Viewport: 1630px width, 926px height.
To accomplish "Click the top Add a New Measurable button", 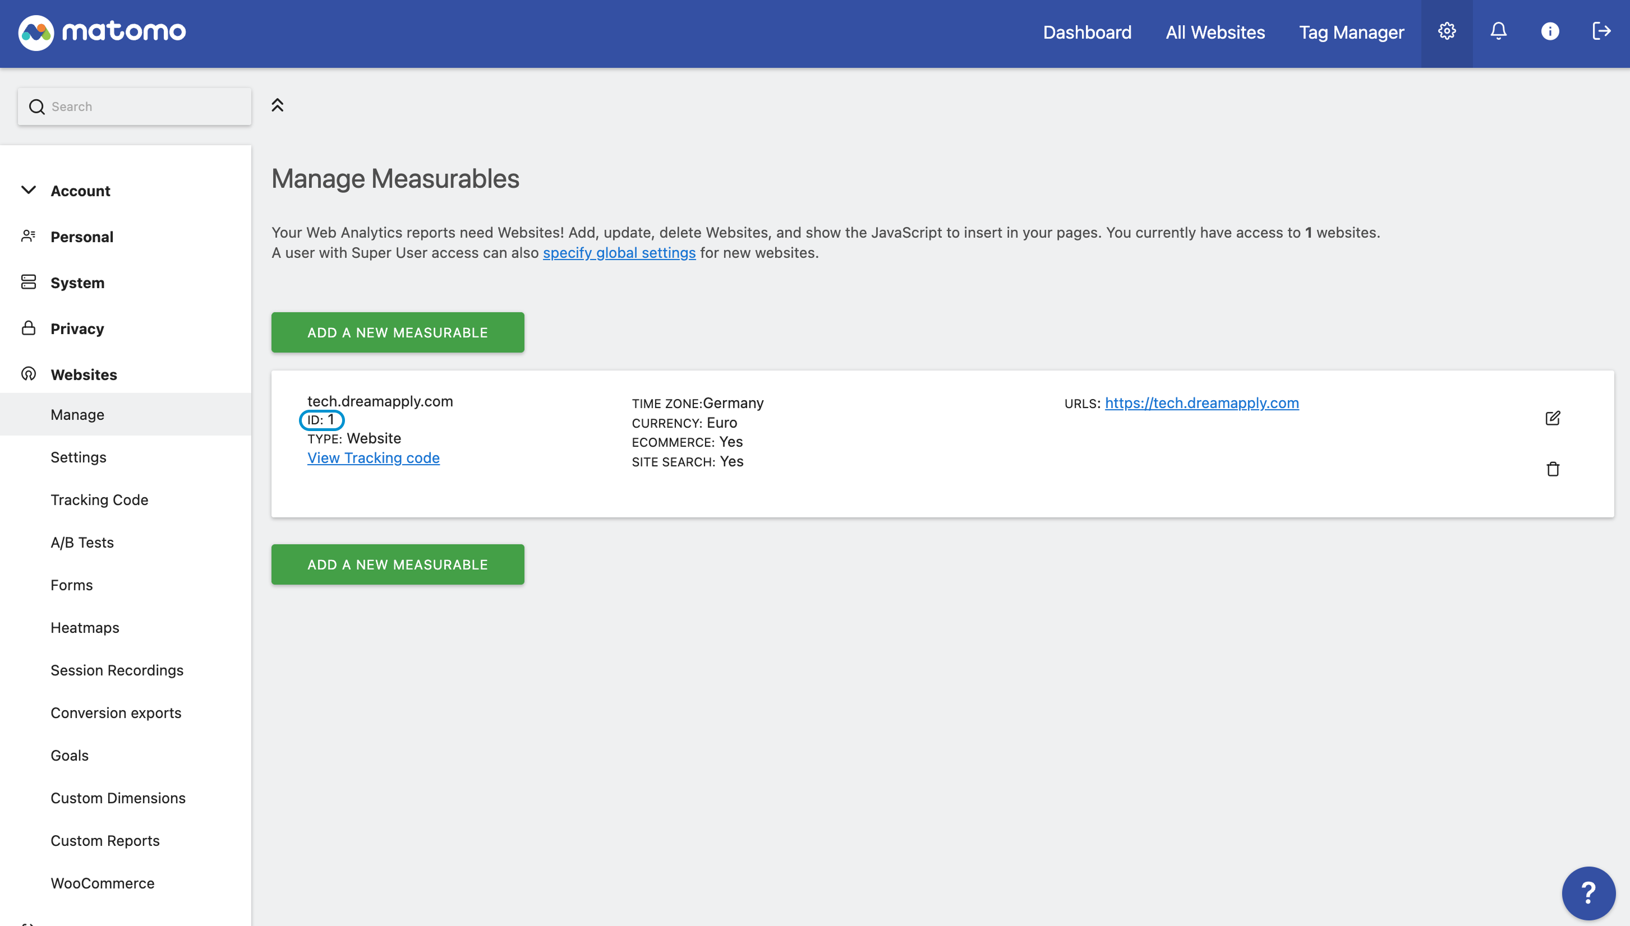I will [x=398, y=332].
